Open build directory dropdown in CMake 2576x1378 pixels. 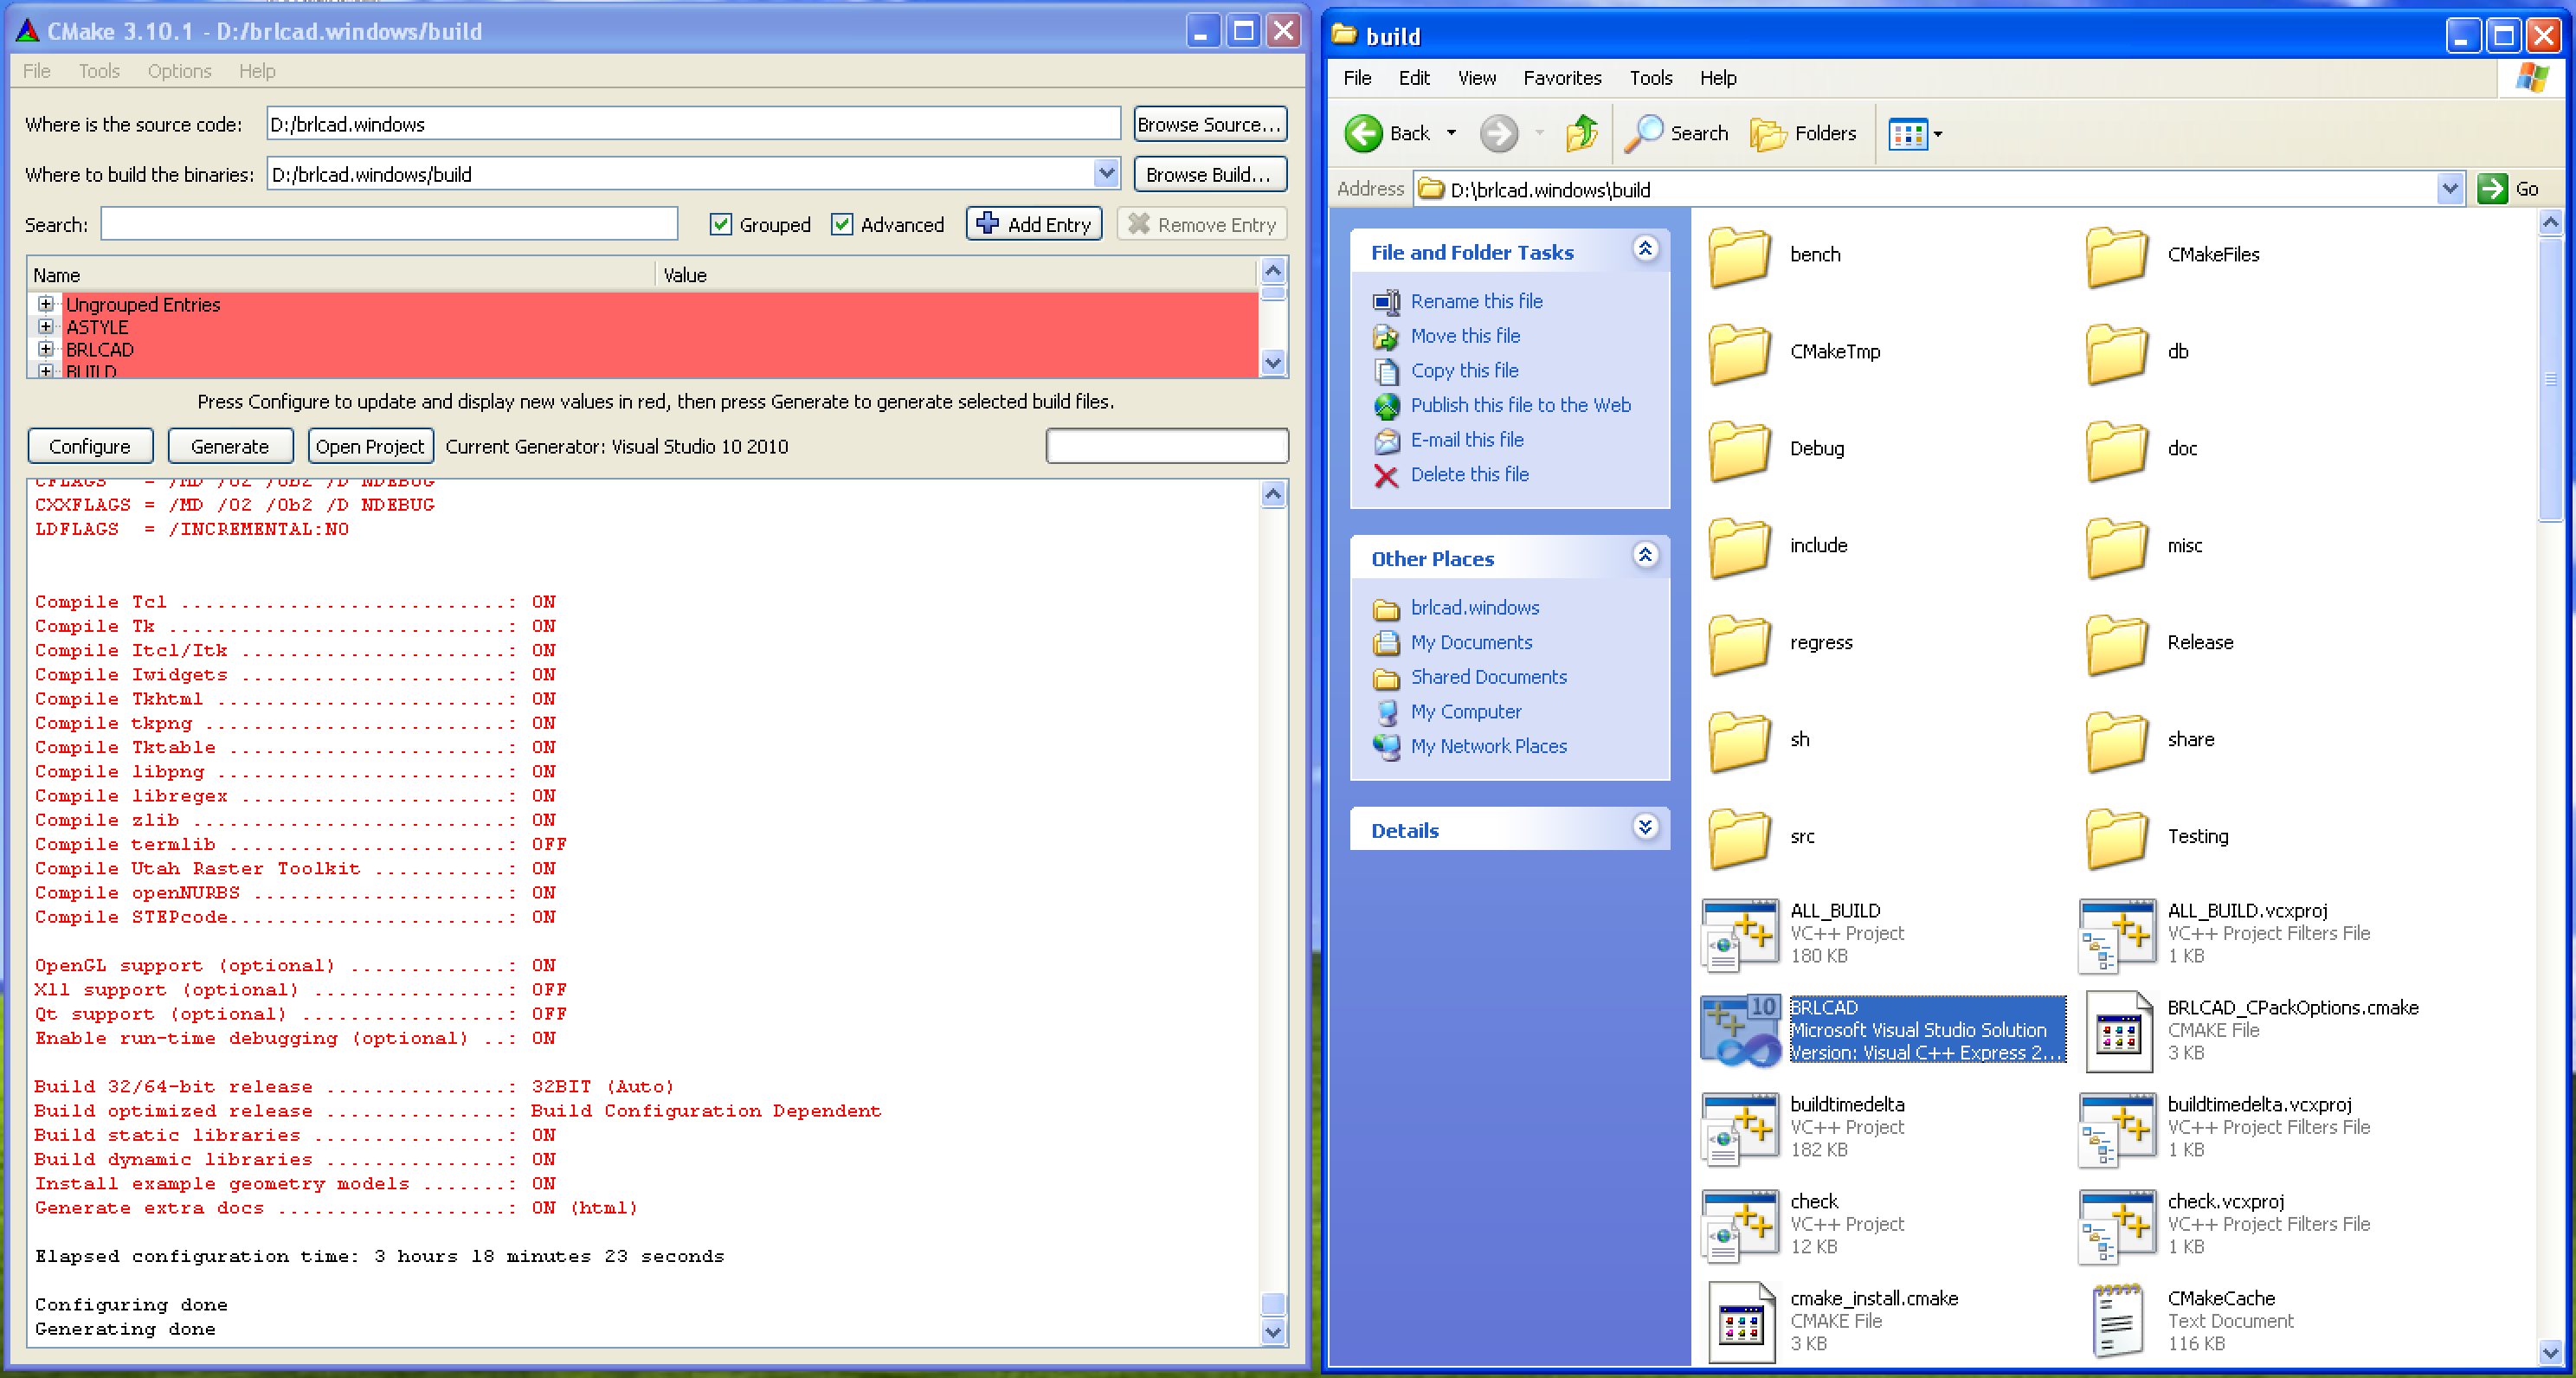click(x=1106, y=173)
